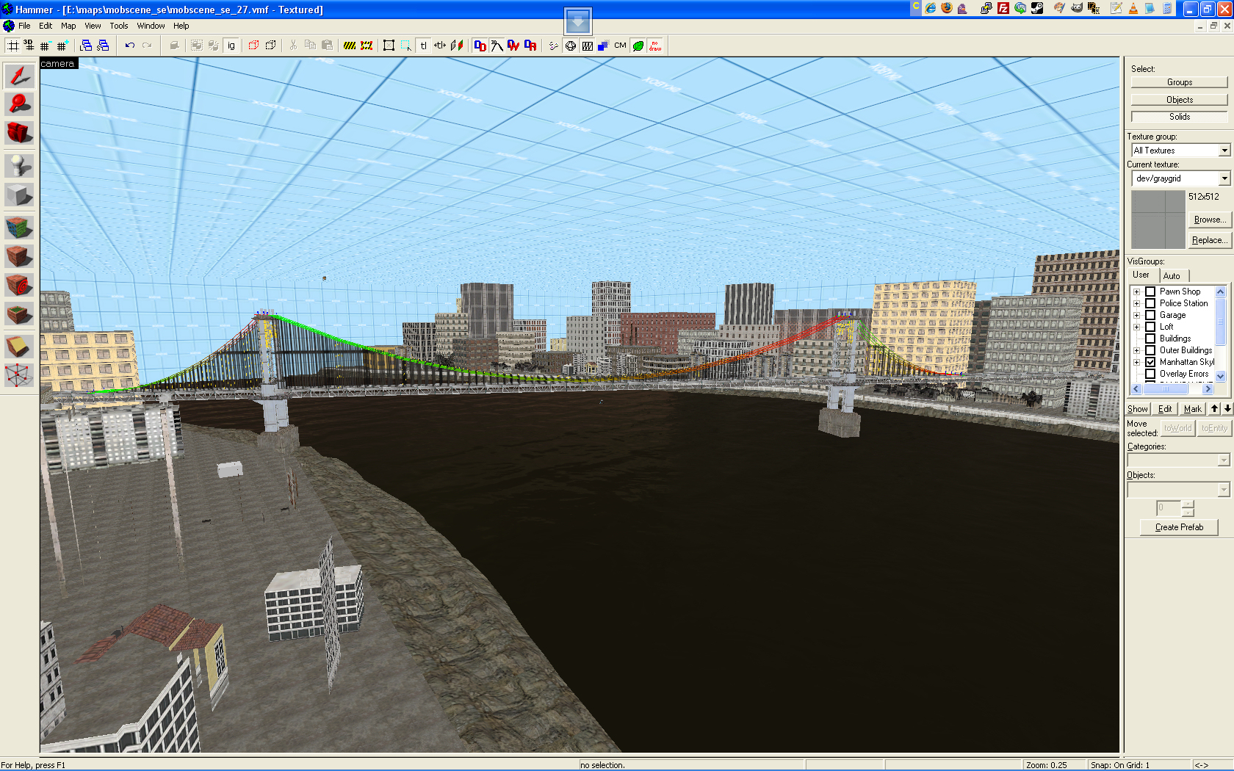The image size is (1234, 771).
Task: Click the Hide Selected Objects icon
Action: click(x=253, y=46)
